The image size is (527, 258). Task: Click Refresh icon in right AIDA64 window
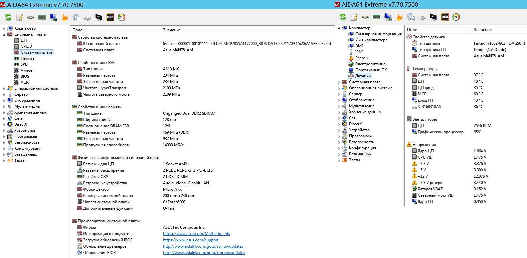click(343, 17)
